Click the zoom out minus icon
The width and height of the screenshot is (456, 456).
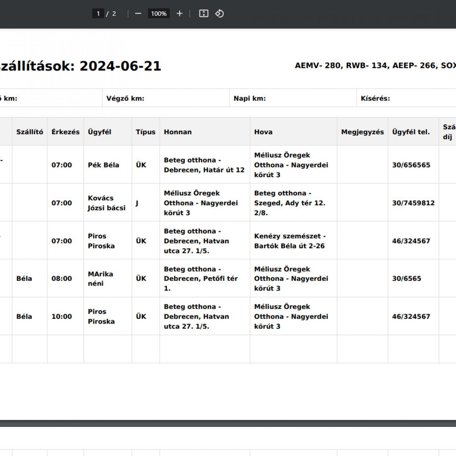point(138,14)
